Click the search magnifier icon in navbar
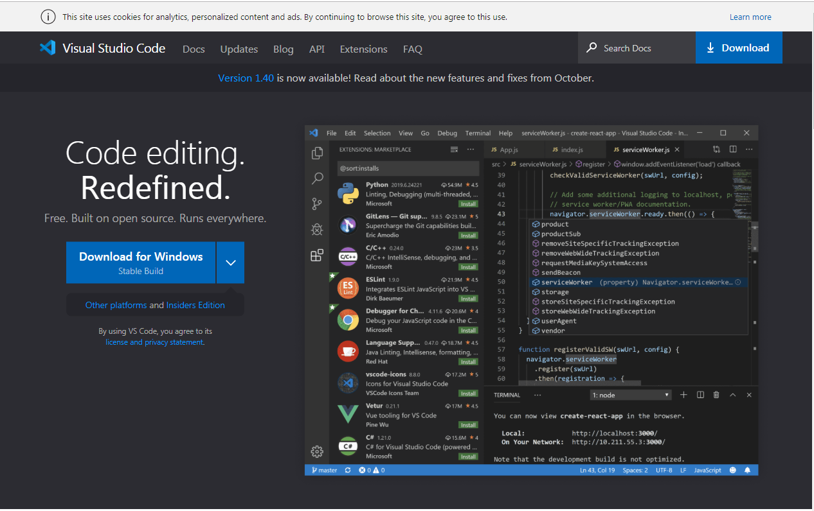This screenshot has width=814, height=511. [x=592, y=48]
